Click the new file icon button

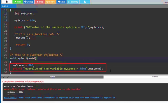coord(7,2)
